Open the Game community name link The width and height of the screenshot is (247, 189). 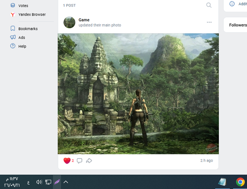(84, 20)
